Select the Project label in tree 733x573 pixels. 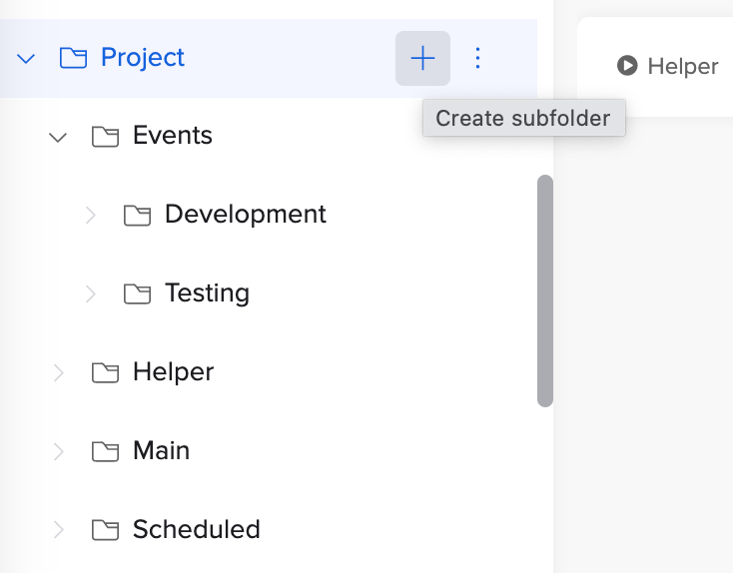(x=143, y=58)
